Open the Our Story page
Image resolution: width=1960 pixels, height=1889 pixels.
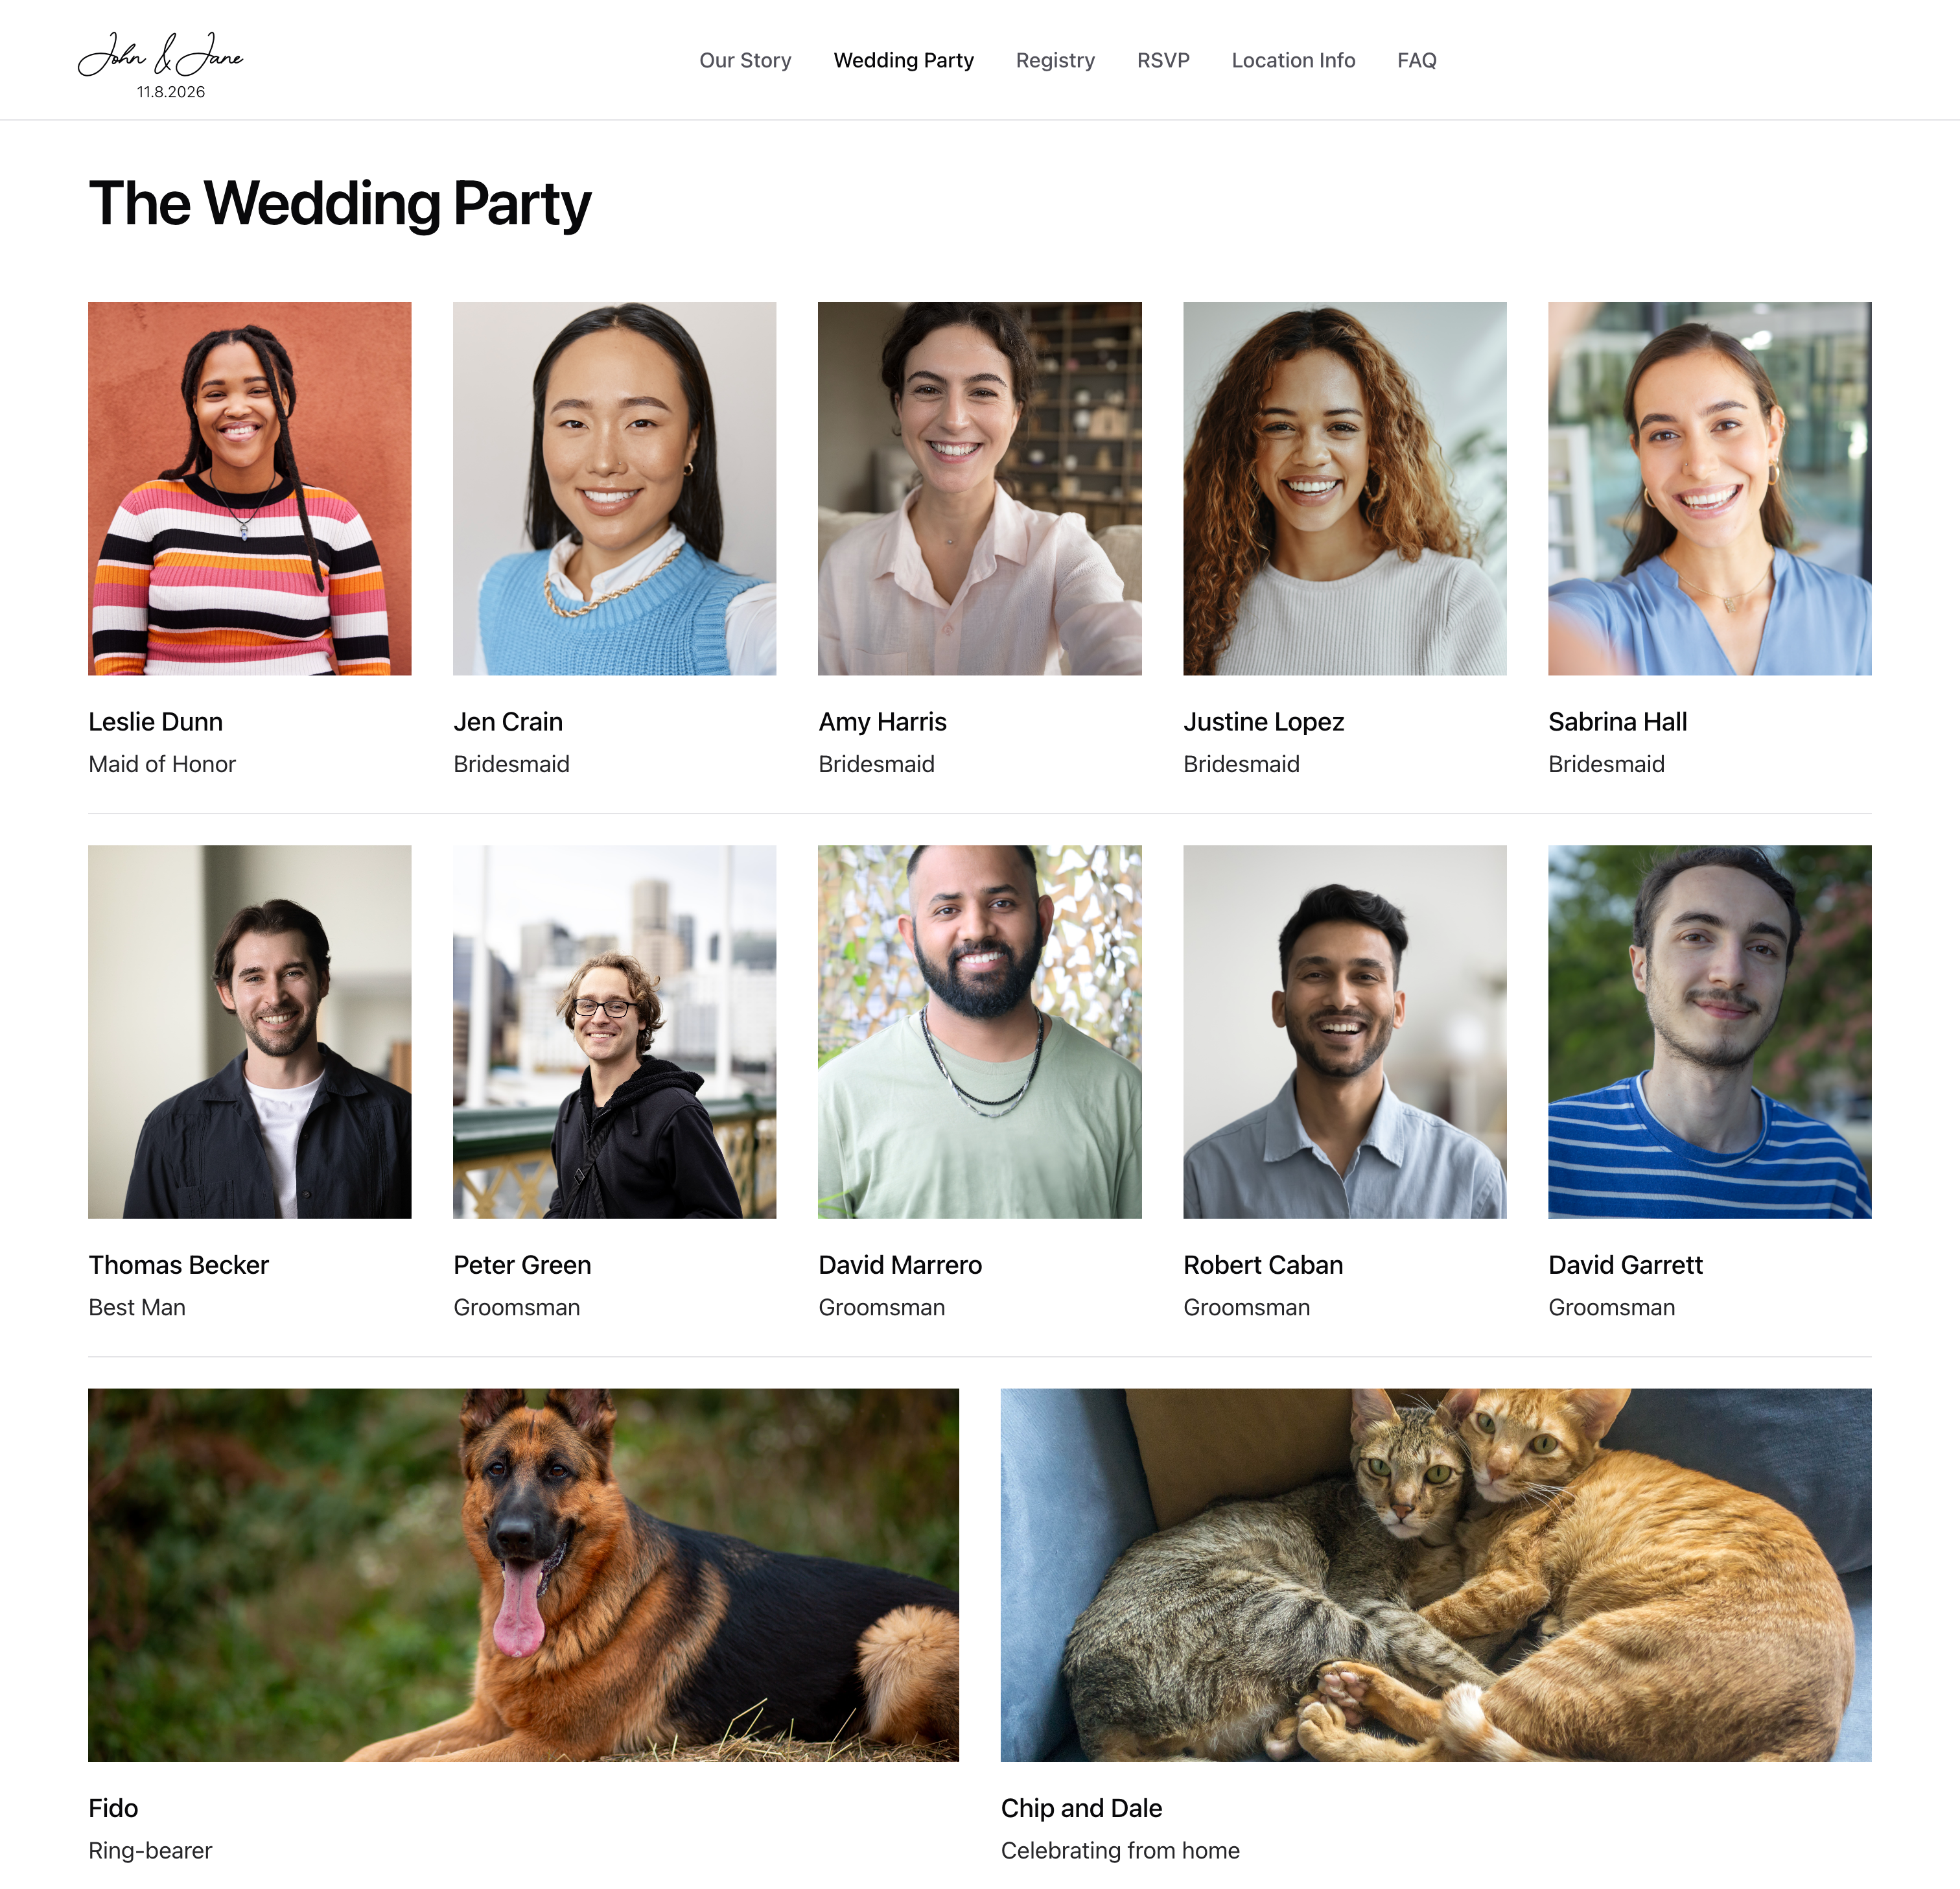tap(745, 60)
